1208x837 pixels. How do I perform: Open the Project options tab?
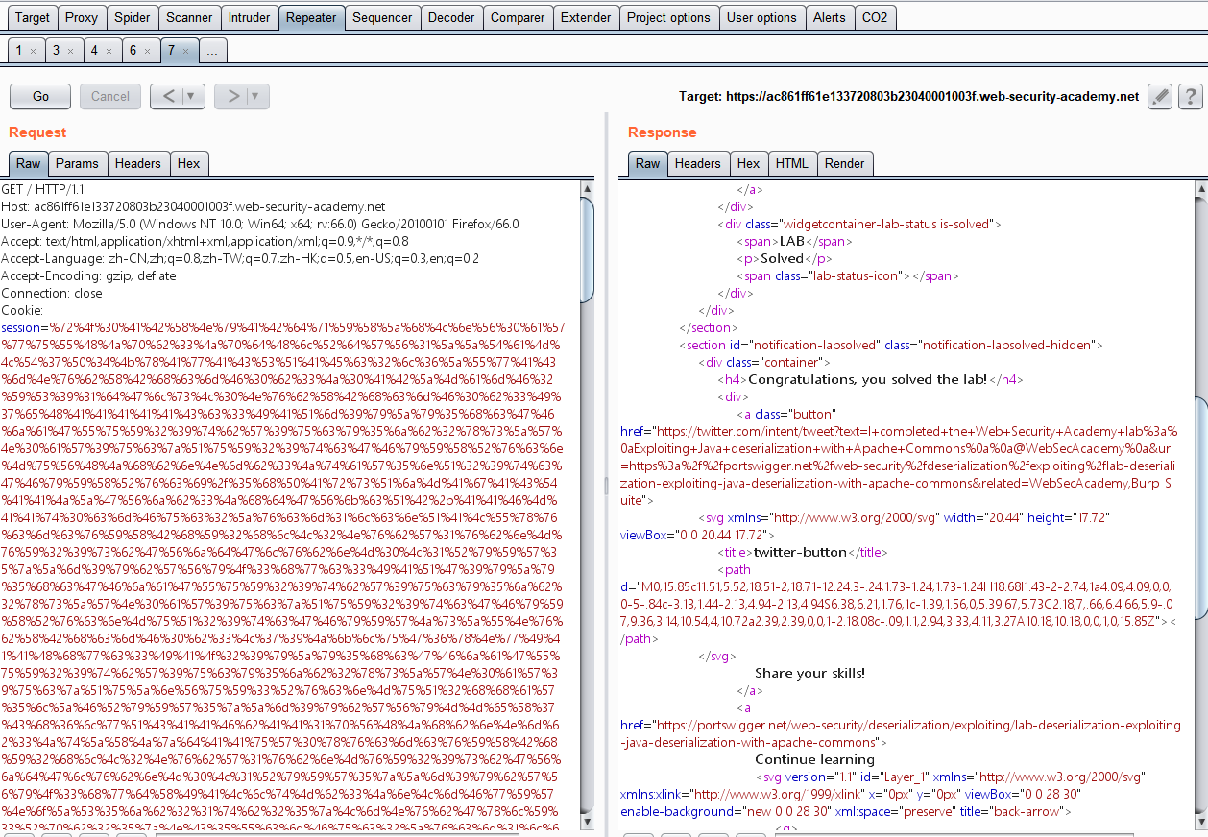tap(668, 17)
